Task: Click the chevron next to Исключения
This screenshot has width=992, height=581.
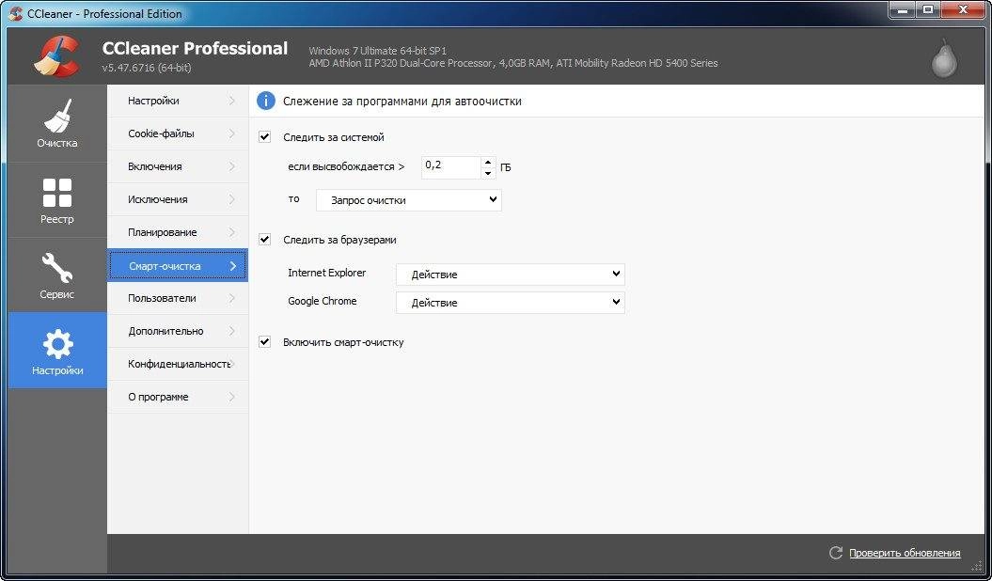Action: (232, 199)
